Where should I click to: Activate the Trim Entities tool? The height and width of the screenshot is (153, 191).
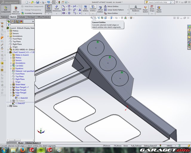(x=85, y=9)
